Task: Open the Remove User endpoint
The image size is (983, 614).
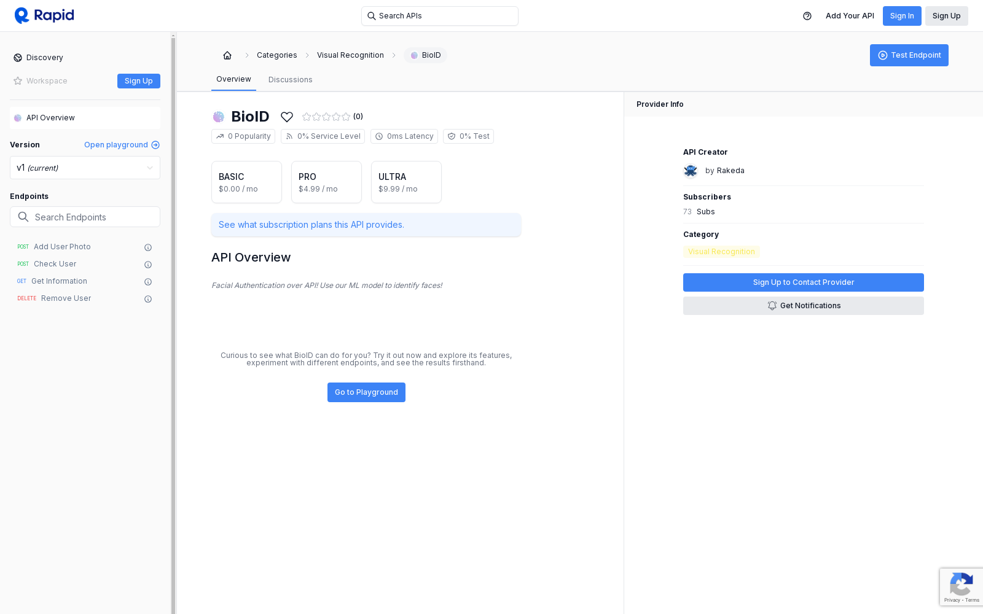Action: pos(66,298)
